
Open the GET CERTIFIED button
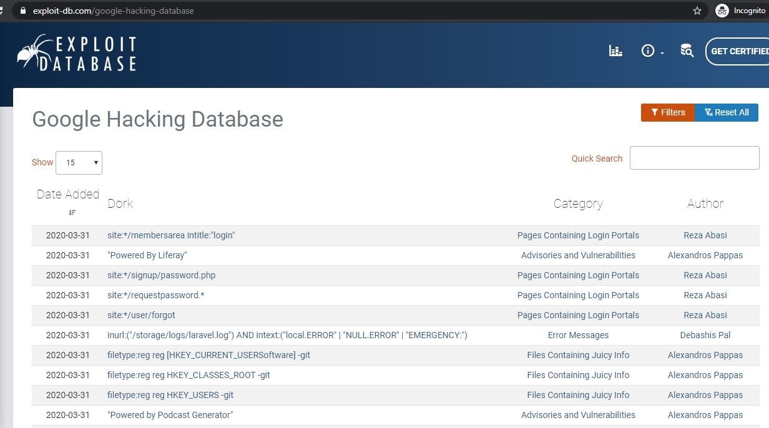[741, 51]
